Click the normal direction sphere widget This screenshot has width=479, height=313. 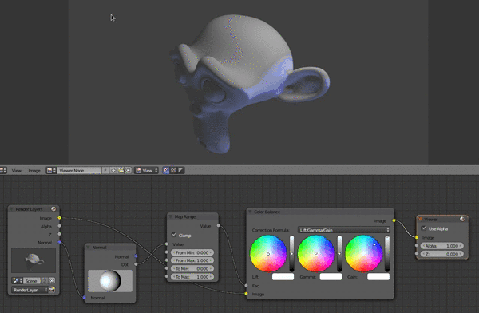110,281
